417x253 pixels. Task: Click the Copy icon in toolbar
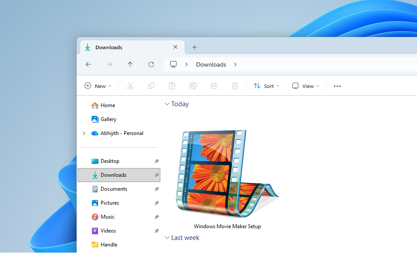(151, 86)
